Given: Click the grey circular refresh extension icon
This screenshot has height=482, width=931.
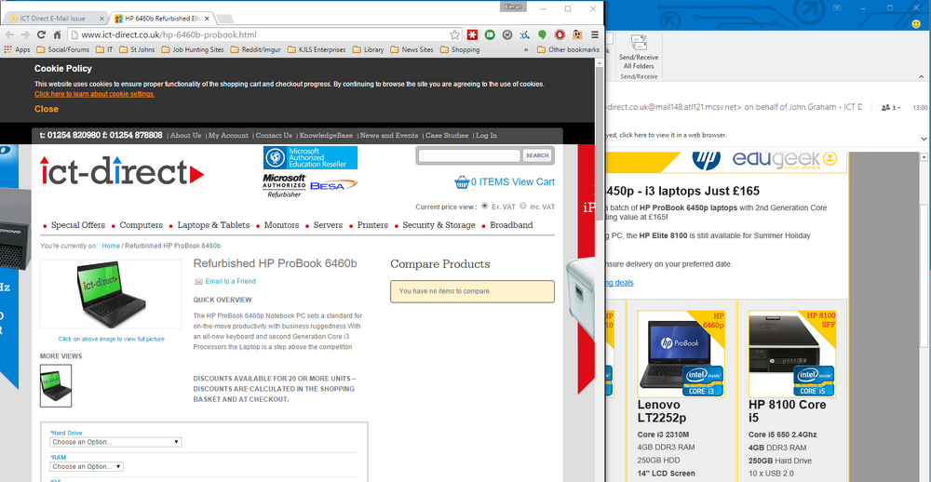Looking at the screenshot, I should [x=507, y=35].
